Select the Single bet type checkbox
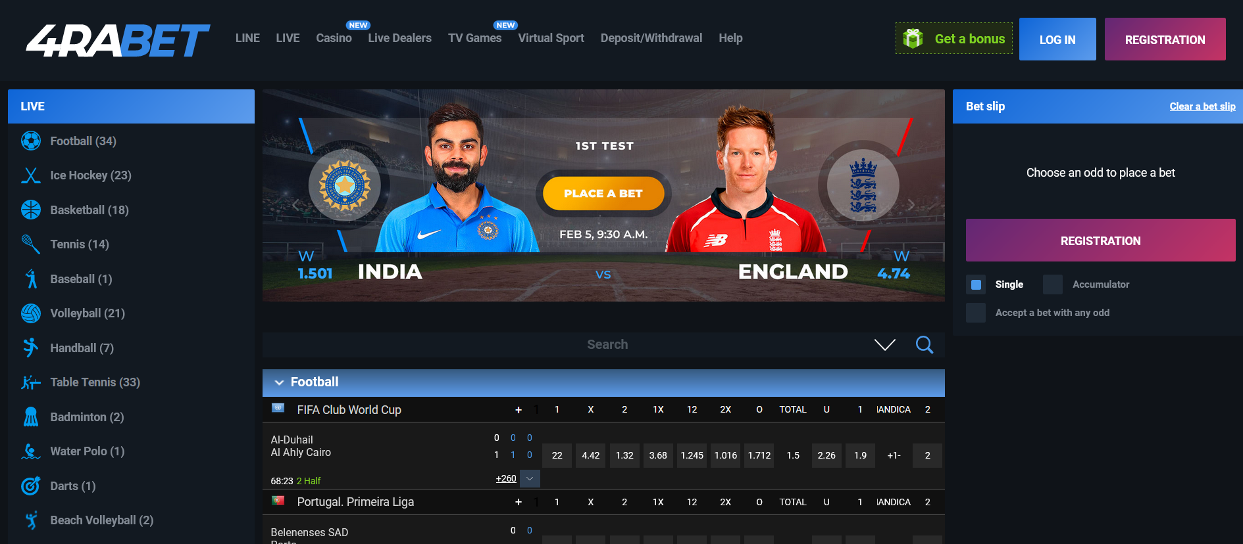 click(976, 284)
